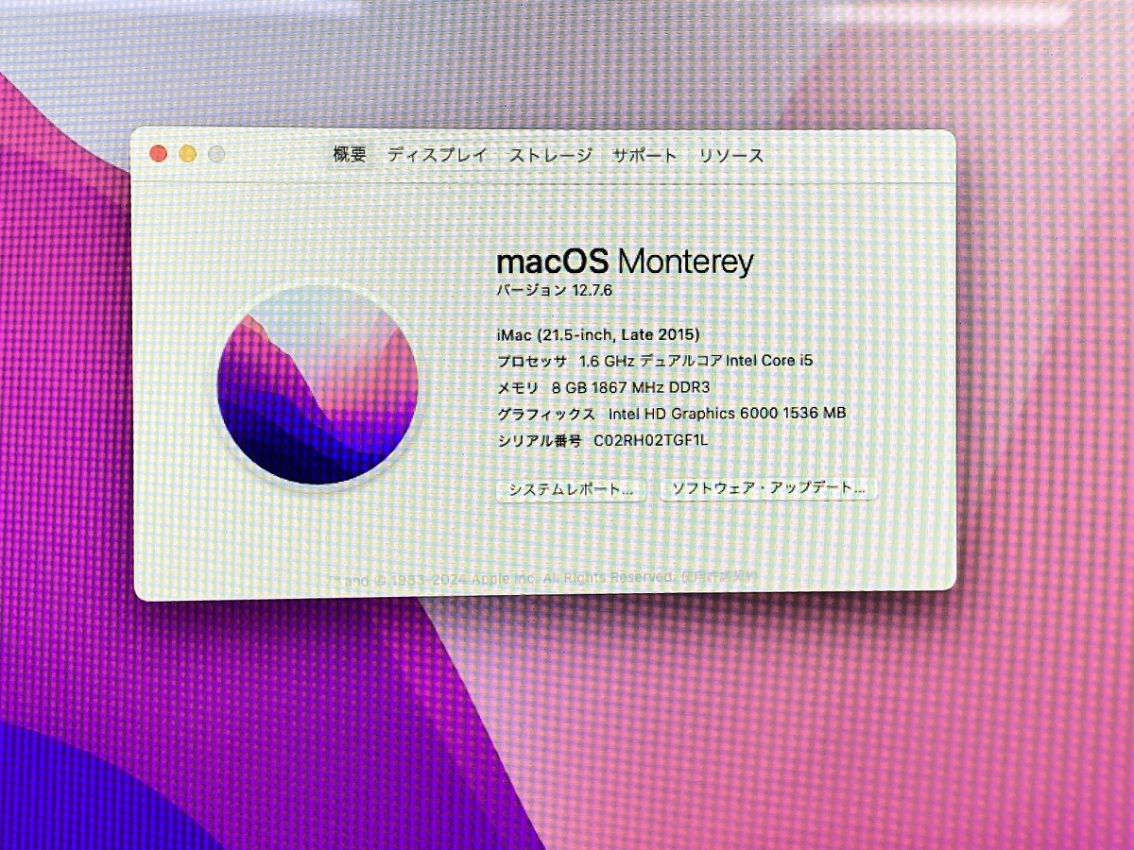
Task: Click the greyed-out zoom window button
Action: tap(216, 154)
